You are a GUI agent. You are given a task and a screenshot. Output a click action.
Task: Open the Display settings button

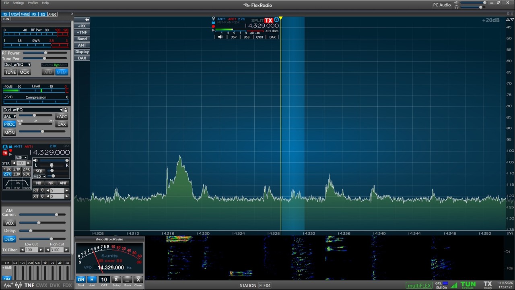[x=82, y=52]
